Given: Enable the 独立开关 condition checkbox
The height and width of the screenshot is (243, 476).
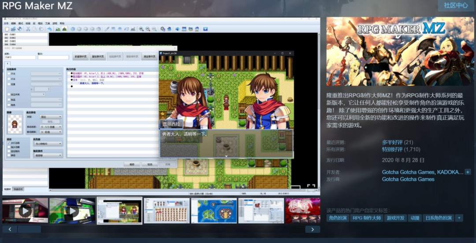Looking at the screenshot, I should (x=9, y=94).
